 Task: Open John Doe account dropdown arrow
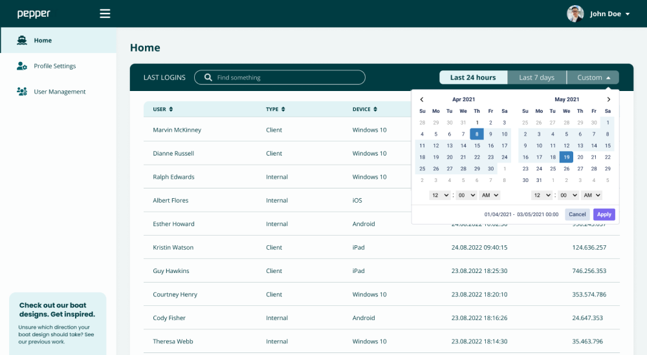(628, 14)
